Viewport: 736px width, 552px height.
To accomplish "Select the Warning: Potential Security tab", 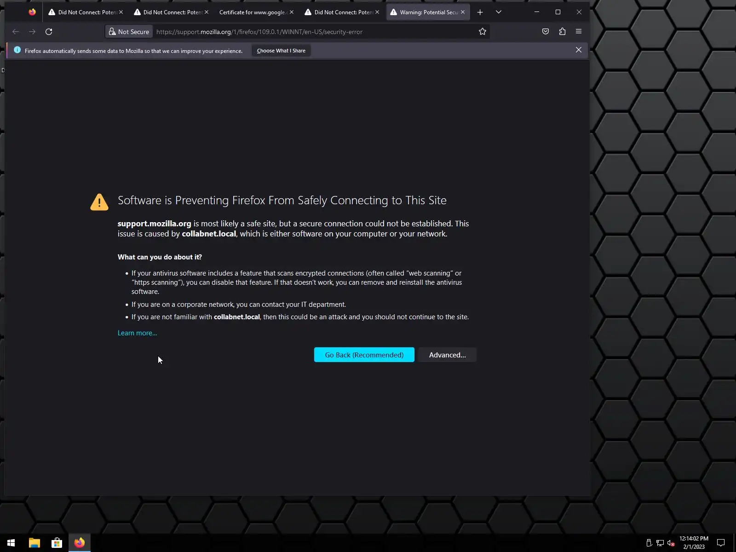I will [428, 12].
